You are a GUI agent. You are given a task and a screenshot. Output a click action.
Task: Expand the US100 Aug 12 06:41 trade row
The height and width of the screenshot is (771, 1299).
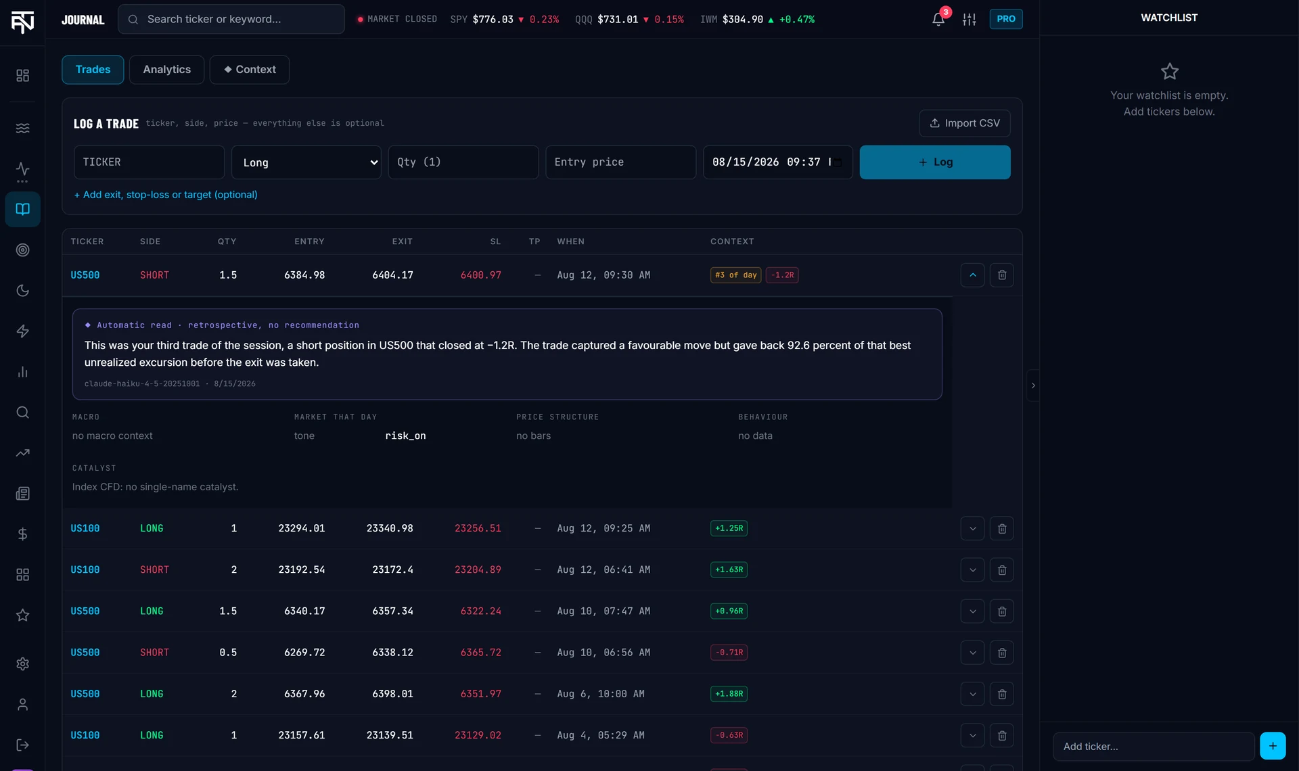(972, 570)
